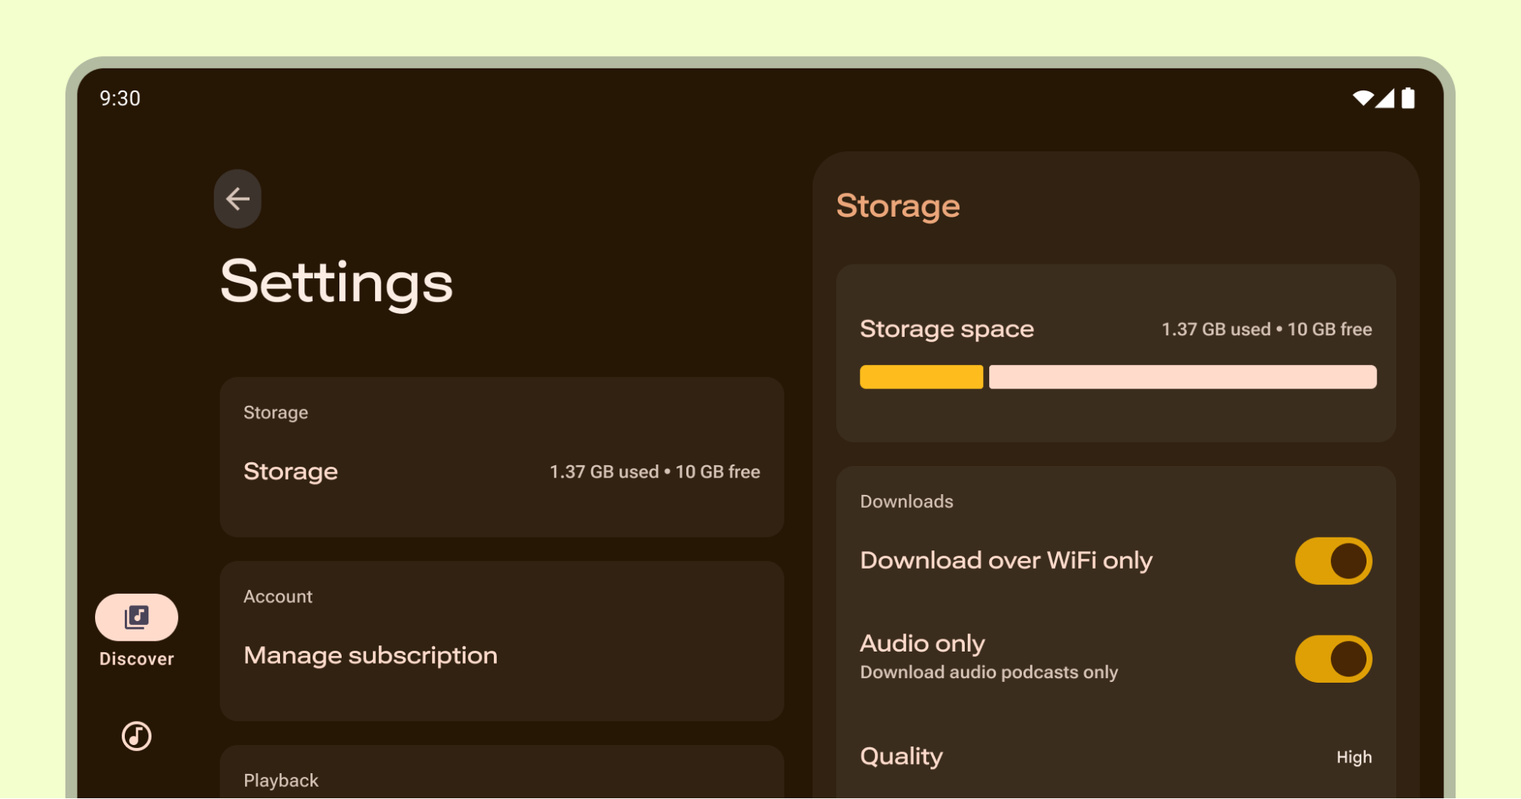The width and height of the screenshot is (1521, 799).
Task: Click the 9:30 clock in status bar
Action: 120,98
